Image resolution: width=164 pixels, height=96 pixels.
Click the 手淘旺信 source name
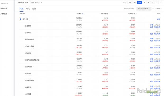click(28, 74)
